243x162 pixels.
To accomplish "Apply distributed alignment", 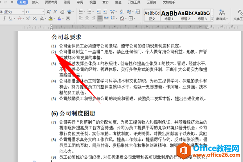I will point(106,18).
